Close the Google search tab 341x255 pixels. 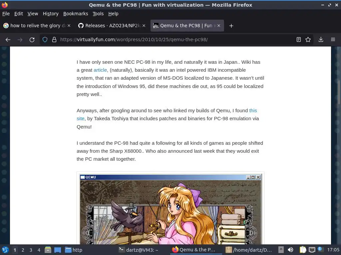69,26
